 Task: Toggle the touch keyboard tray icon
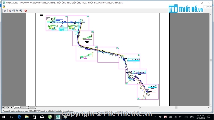[186, 117]
